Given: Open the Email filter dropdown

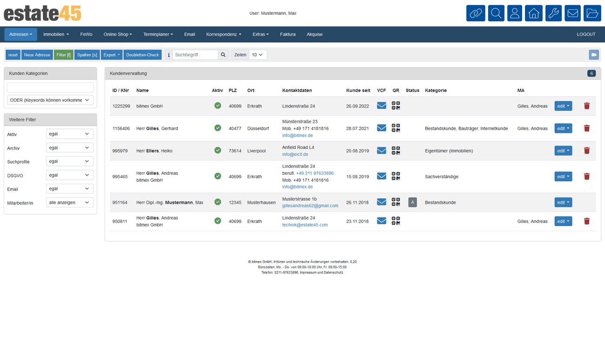Looking at the screenshot, I should coord(70,189).
